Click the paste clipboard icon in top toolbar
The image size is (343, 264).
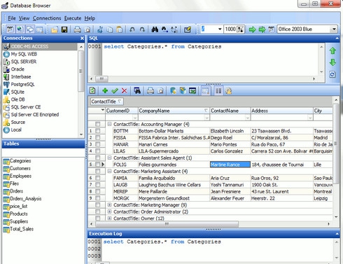tap(119, 29)
